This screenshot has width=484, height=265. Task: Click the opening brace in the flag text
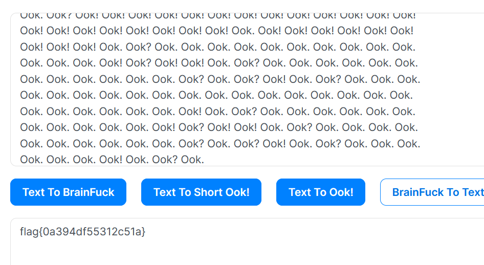tap(40, 232)
